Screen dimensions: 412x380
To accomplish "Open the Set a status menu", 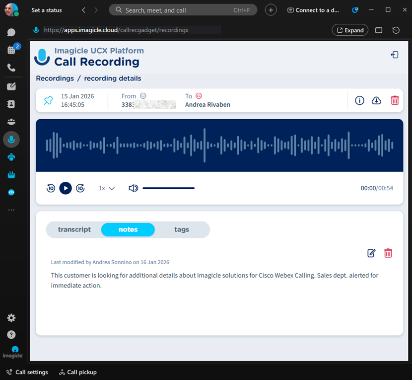I will click(47, 10).
